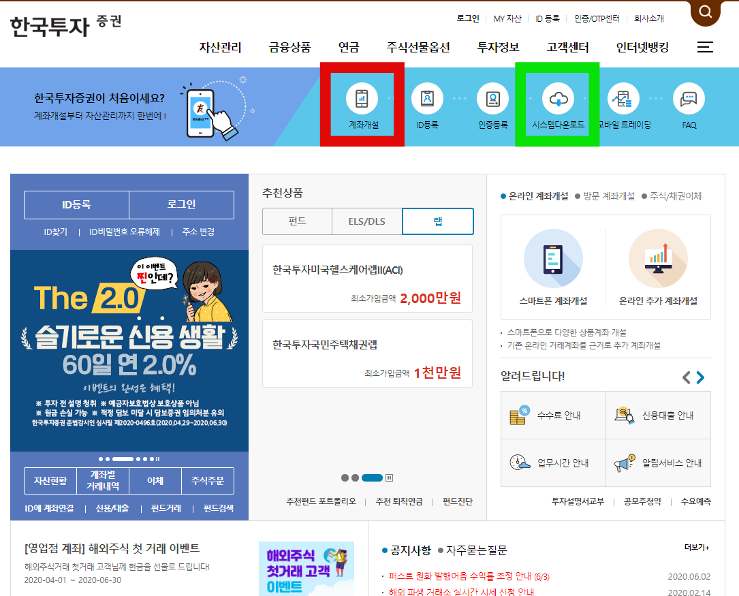Open the hamburger full menu icon

coord(704,46)
